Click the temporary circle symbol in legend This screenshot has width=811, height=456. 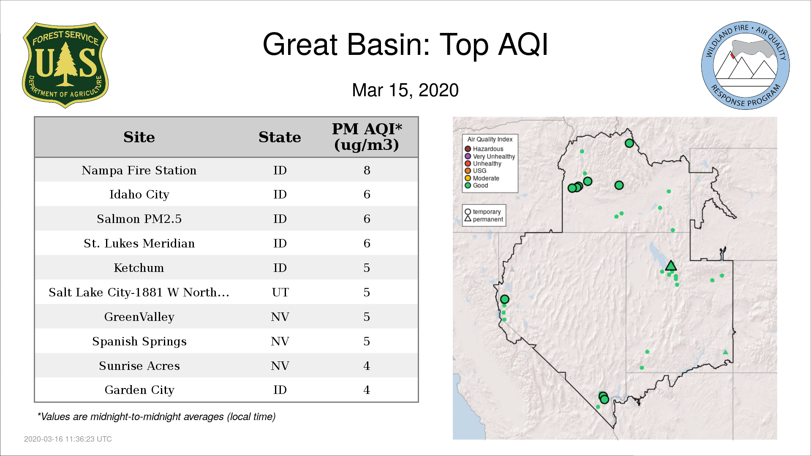[x=468, y=212]
